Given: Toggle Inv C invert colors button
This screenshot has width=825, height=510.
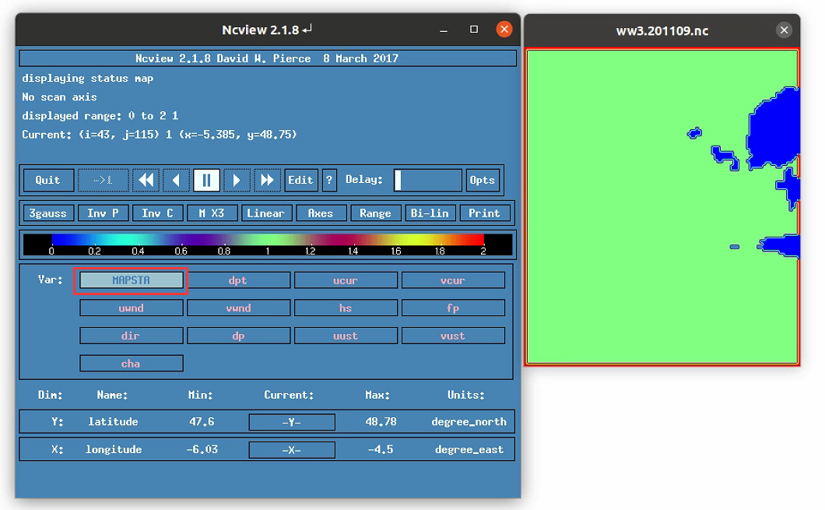Looking at the screenshot, I should [x=157, y=213].
